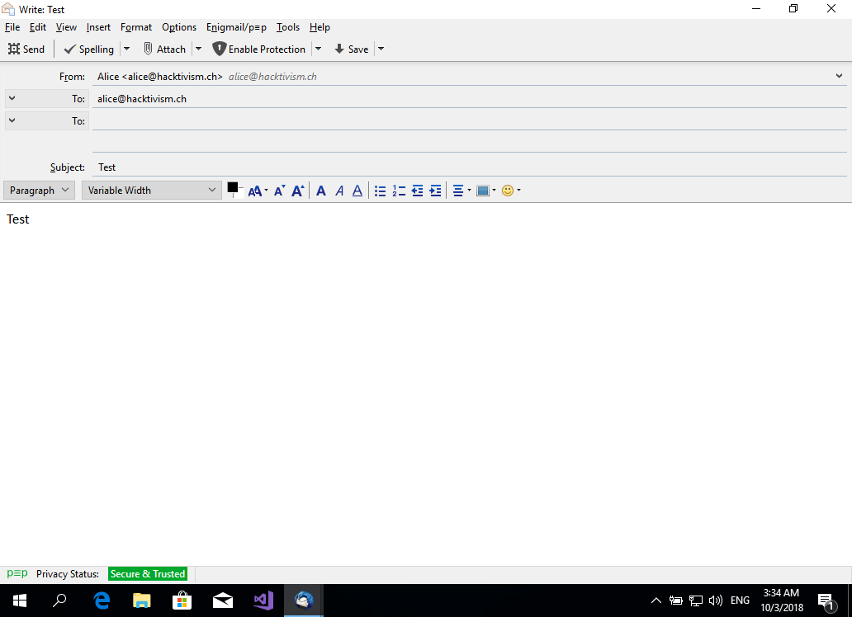Open the Windows Start menu
The image size is (852, 617).
(x=20, y=601)
